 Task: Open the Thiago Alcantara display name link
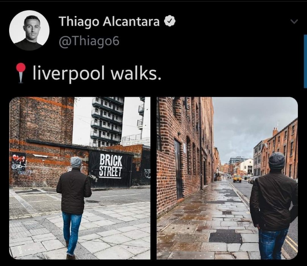point(109,21)
